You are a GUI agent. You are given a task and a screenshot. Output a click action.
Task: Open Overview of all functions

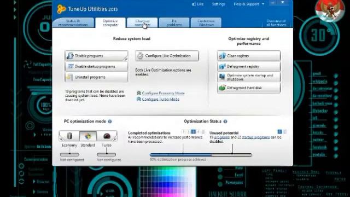(x=276, y=23)
